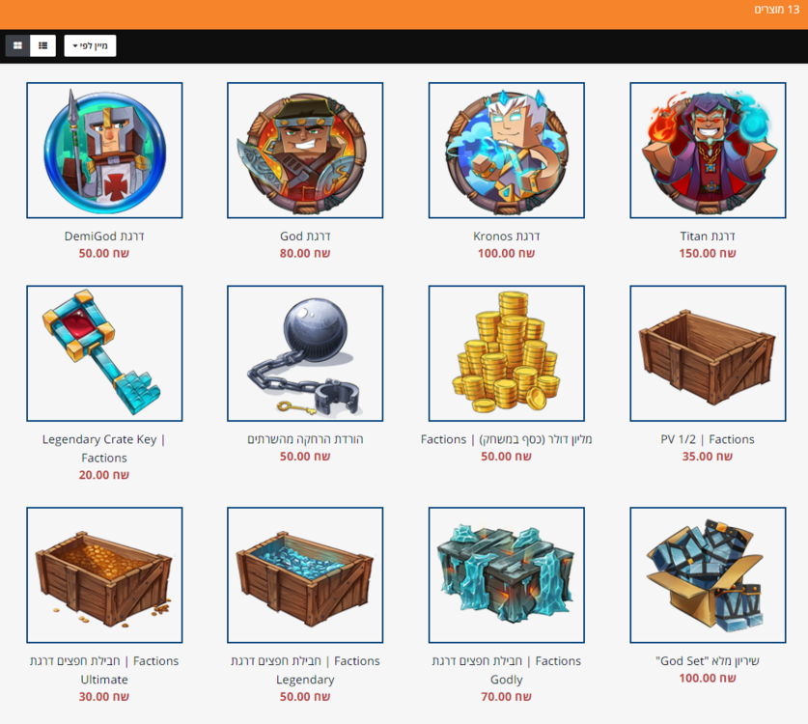Select the Titan rank sorcerer image
This screenshot has width=808, height=724.
coord(708,151)
